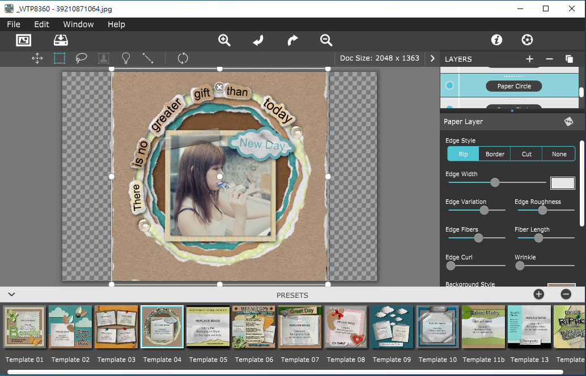Collapse the Presets panel chevron
Image resolution: width=586 pixels, height=376 pixels.
point(11,294)
